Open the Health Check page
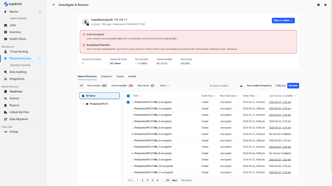The height and width of the screenshot is (186, 332). click(18, 39)
